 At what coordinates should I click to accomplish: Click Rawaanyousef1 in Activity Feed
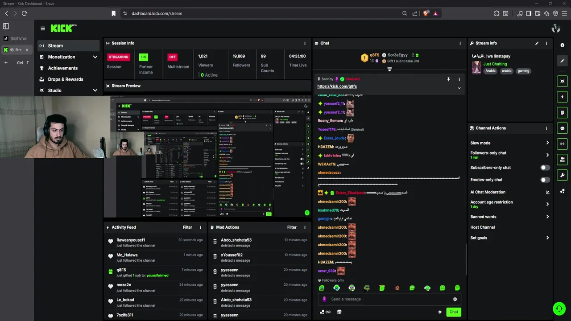(131, 240)
